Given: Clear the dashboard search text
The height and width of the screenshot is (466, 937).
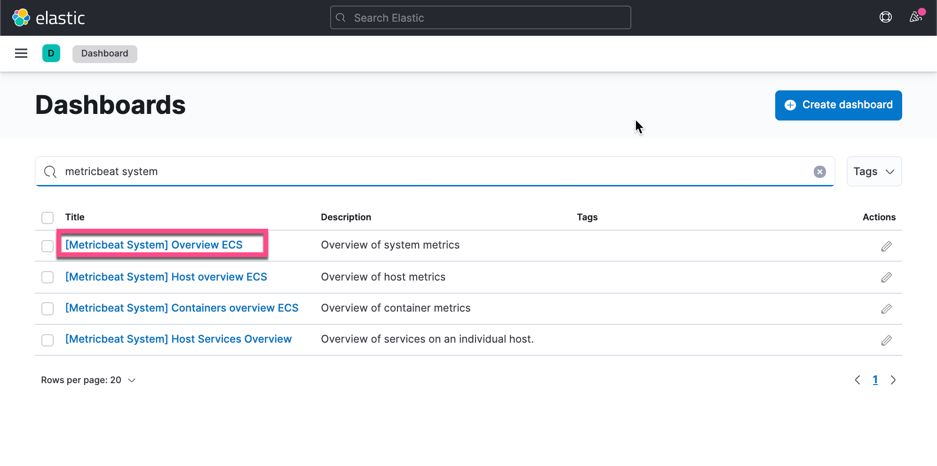Looking at the screenshot, I should pos(820,172).
